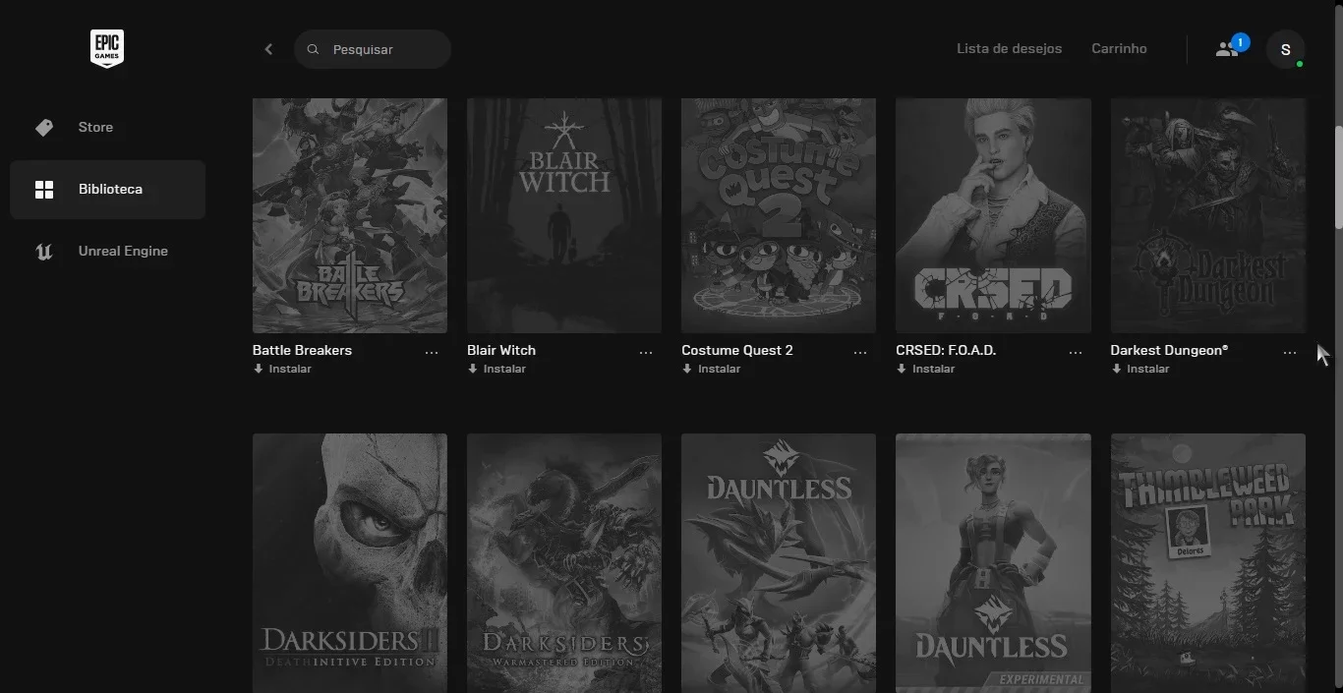1343x693 pixels.
Task: Open the Battle Breakers options menu
Action: pyautogui.click(x=432, y=352)
